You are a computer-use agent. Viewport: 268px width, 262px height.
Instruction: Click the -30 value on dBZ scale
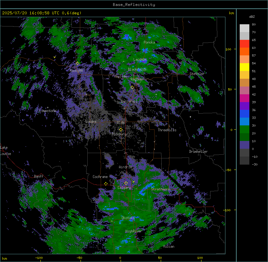pyautogui.click(x=255, y=165)
